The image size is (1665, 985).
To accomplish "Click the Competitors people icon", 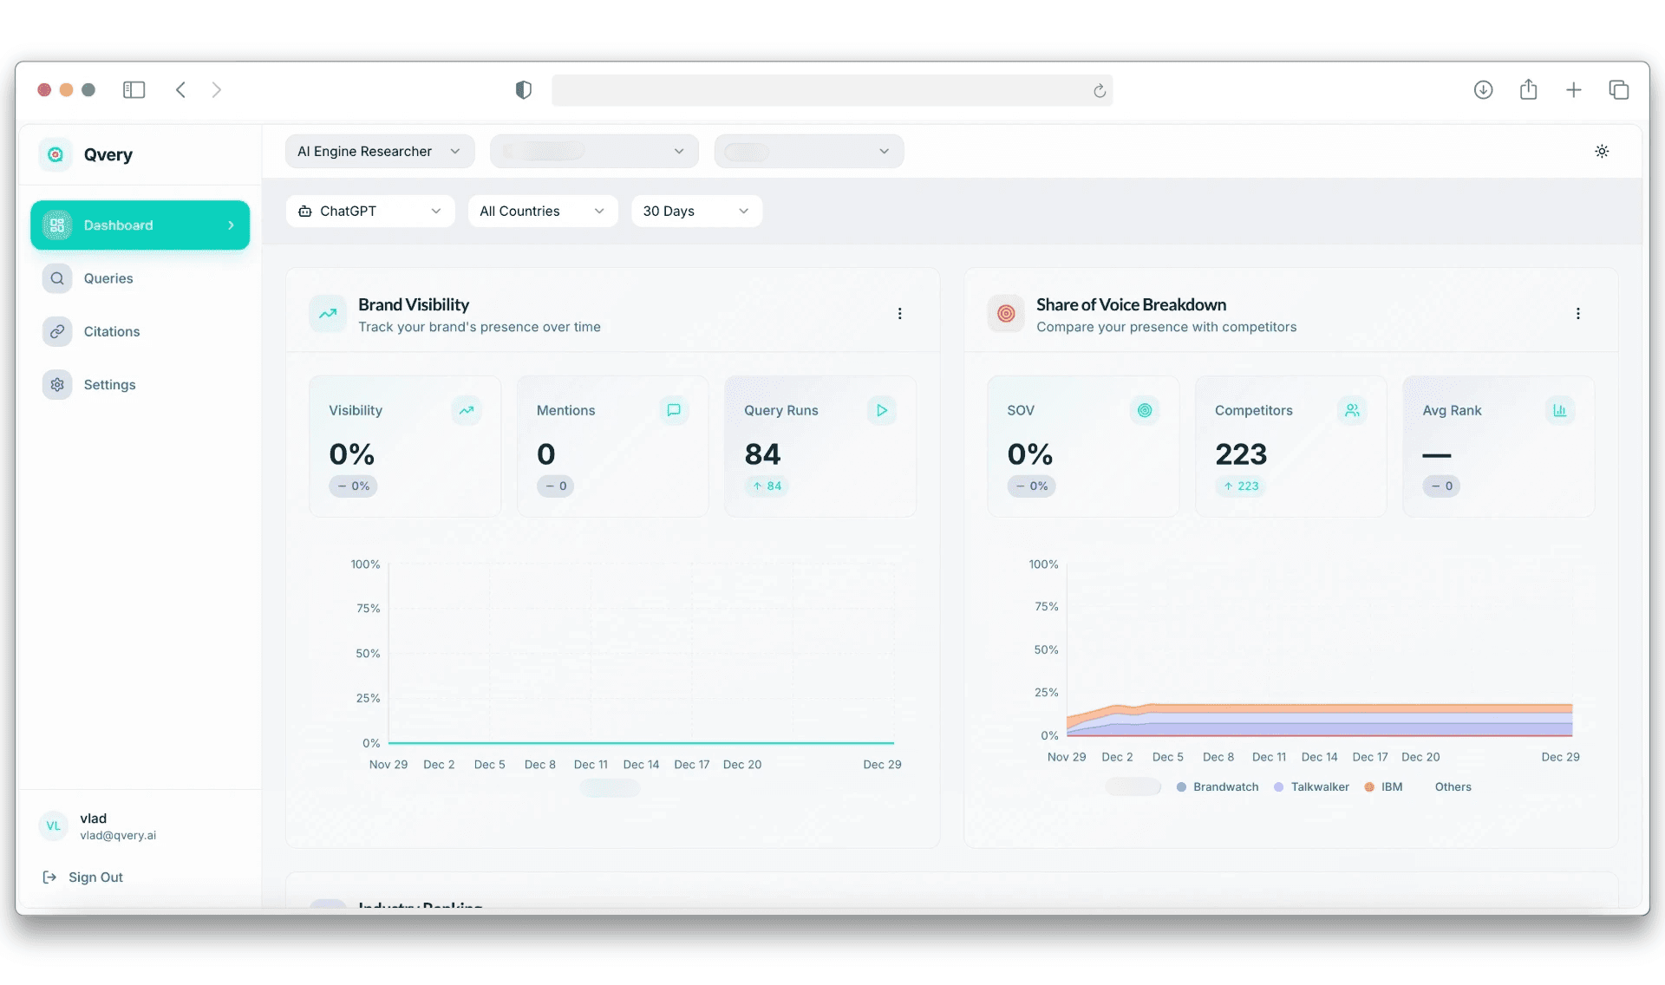I will click(x=1351, y=410).
